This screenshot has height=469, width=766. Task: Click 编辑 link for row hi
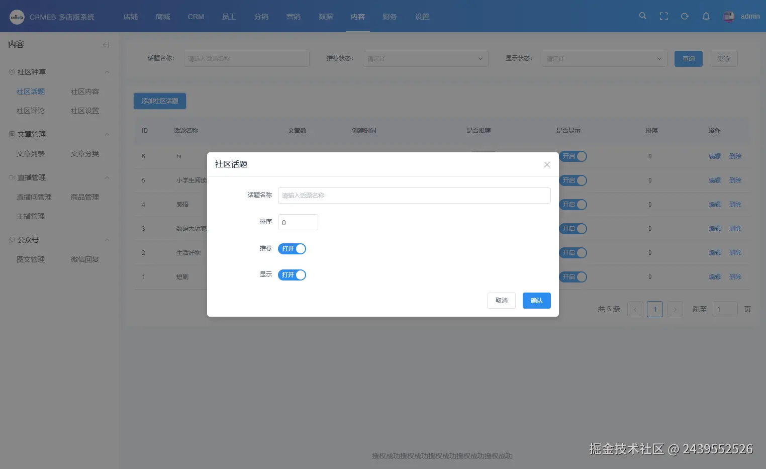715,156
